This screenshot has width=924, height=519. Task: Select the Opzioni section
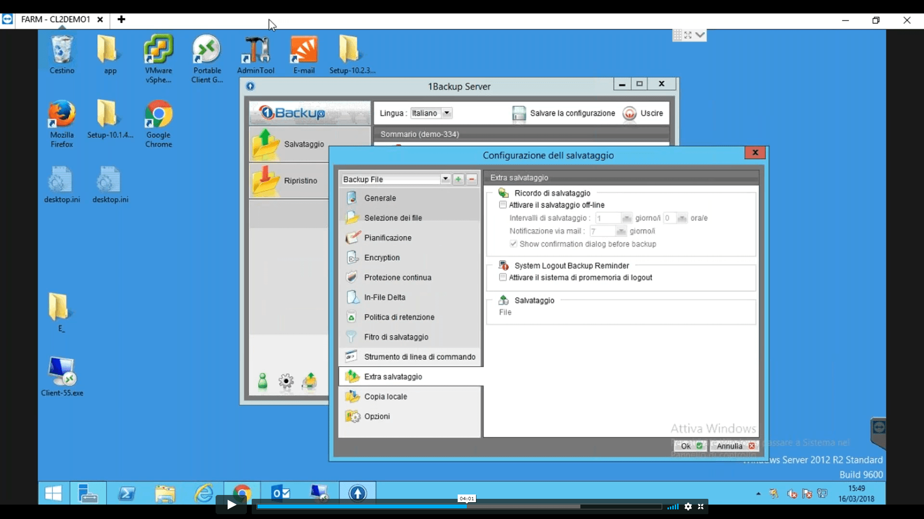coord(377,416)
